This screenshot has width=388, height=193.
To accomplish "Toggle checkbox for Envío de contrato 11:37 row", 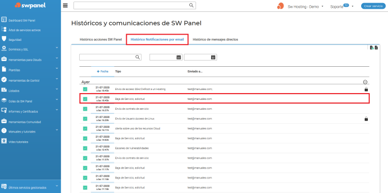I will (85, 158).
